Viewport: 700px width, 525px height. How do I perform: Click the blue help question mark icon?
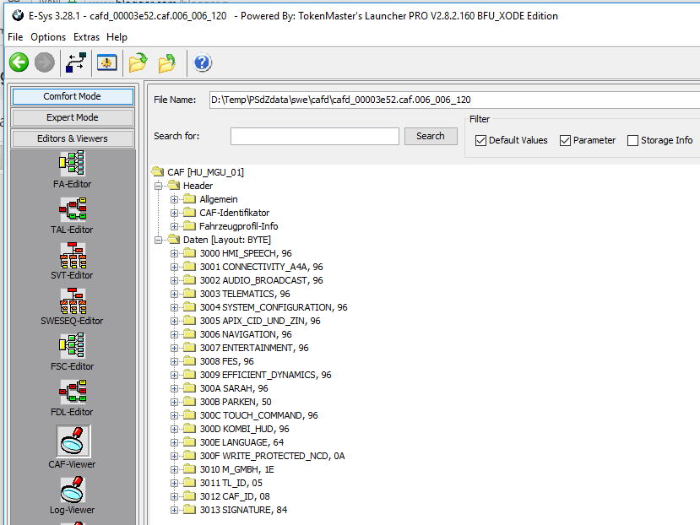click(x=203, y=62)
